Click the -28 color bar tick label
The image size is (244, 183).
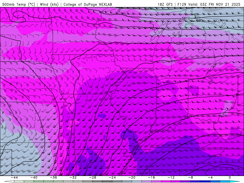(x=93, y=178)
